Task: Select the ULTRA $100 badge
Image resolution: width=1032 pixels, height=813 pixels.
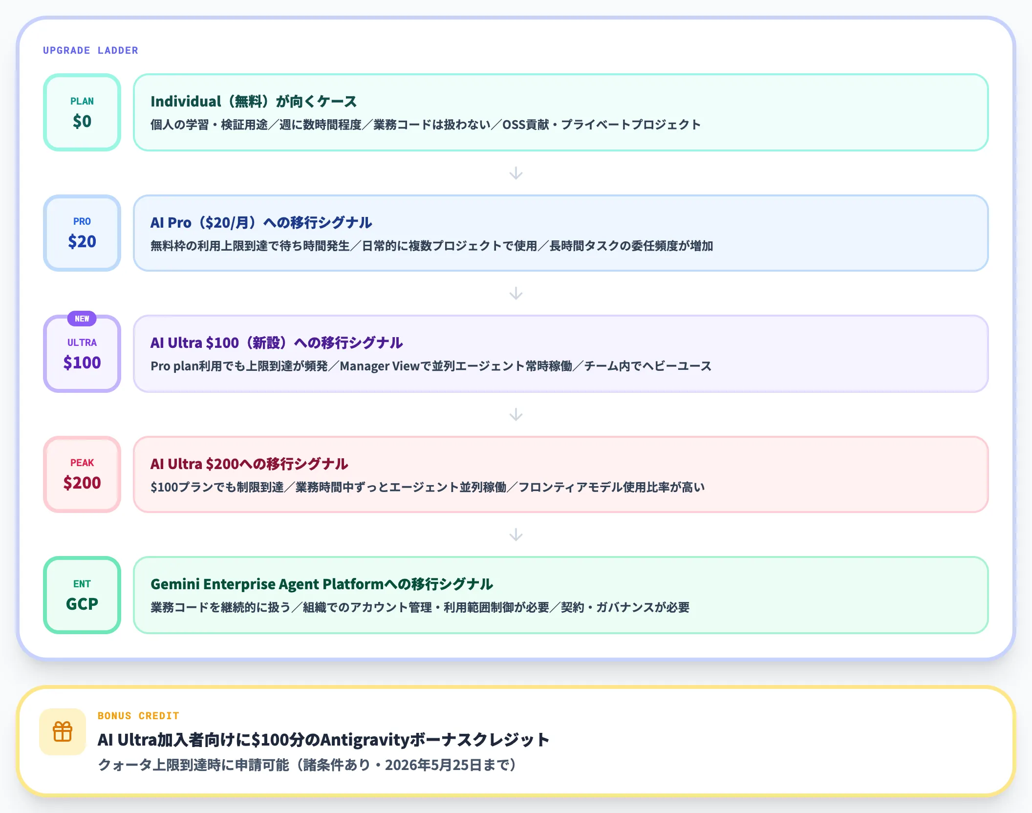Action: coord(82,354)
